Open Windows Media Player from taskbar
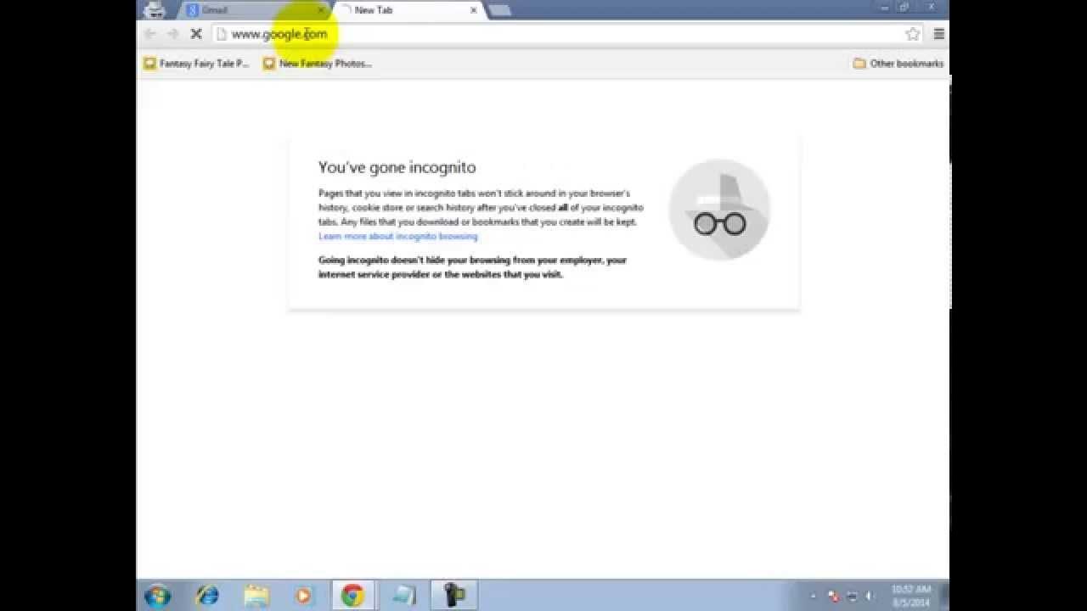Image resolution: width=1087 pixels, height=611 pixels. coord(304,596)
